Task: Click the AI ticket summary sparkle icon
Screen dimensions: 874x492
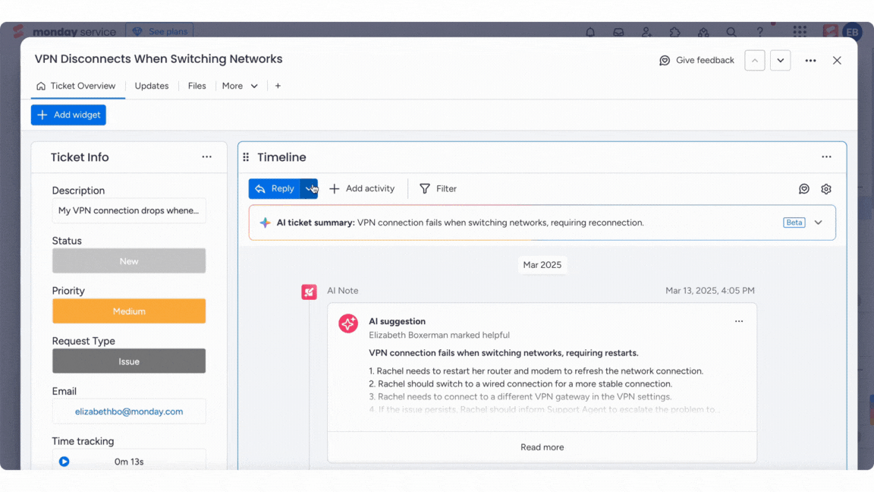Action: coord(265,222)
